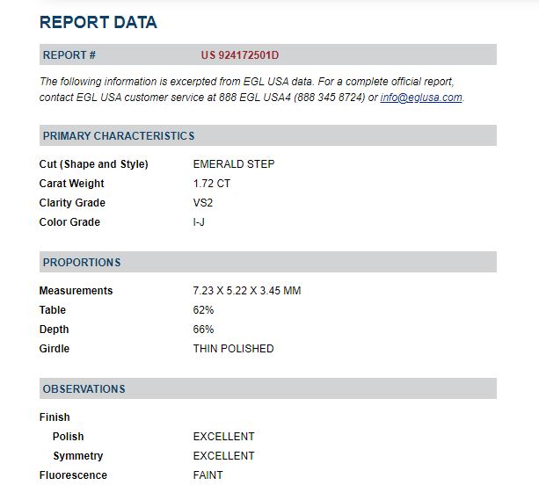Select the PROPORTIONS section header

pyautogui.click(x=82, y=263)
